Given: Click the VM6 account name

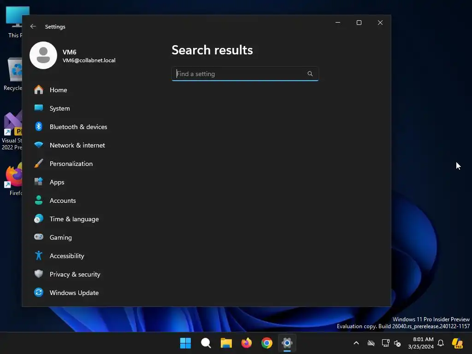Looking at the screenshot, I should pos(69,52).
